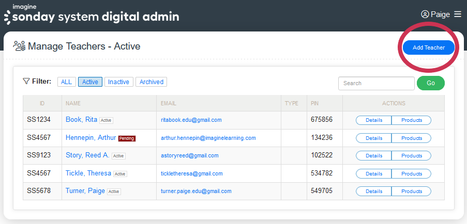
Task: Click the teacher Search input field
Action: pos(376,83)
